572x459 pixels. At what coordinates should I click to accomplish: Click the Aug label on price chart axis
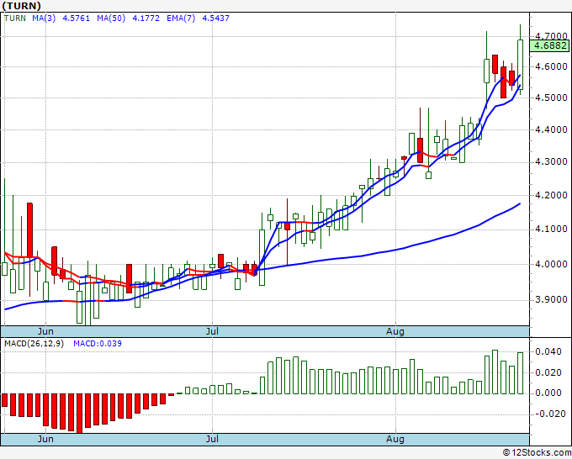point(395,332)
